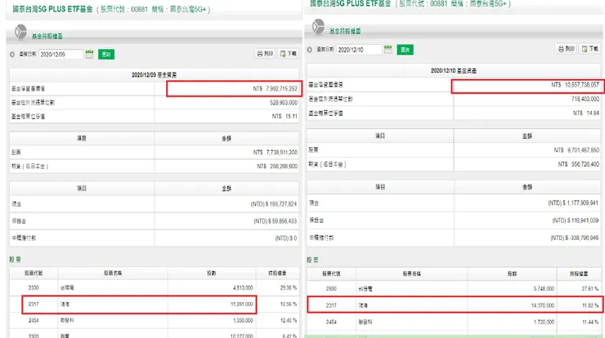Image resolution: width=605 pixels, height=338 pixels.
Task: Click the 股數 column header on the 2020/12/10 page
Action: point(512,274)
